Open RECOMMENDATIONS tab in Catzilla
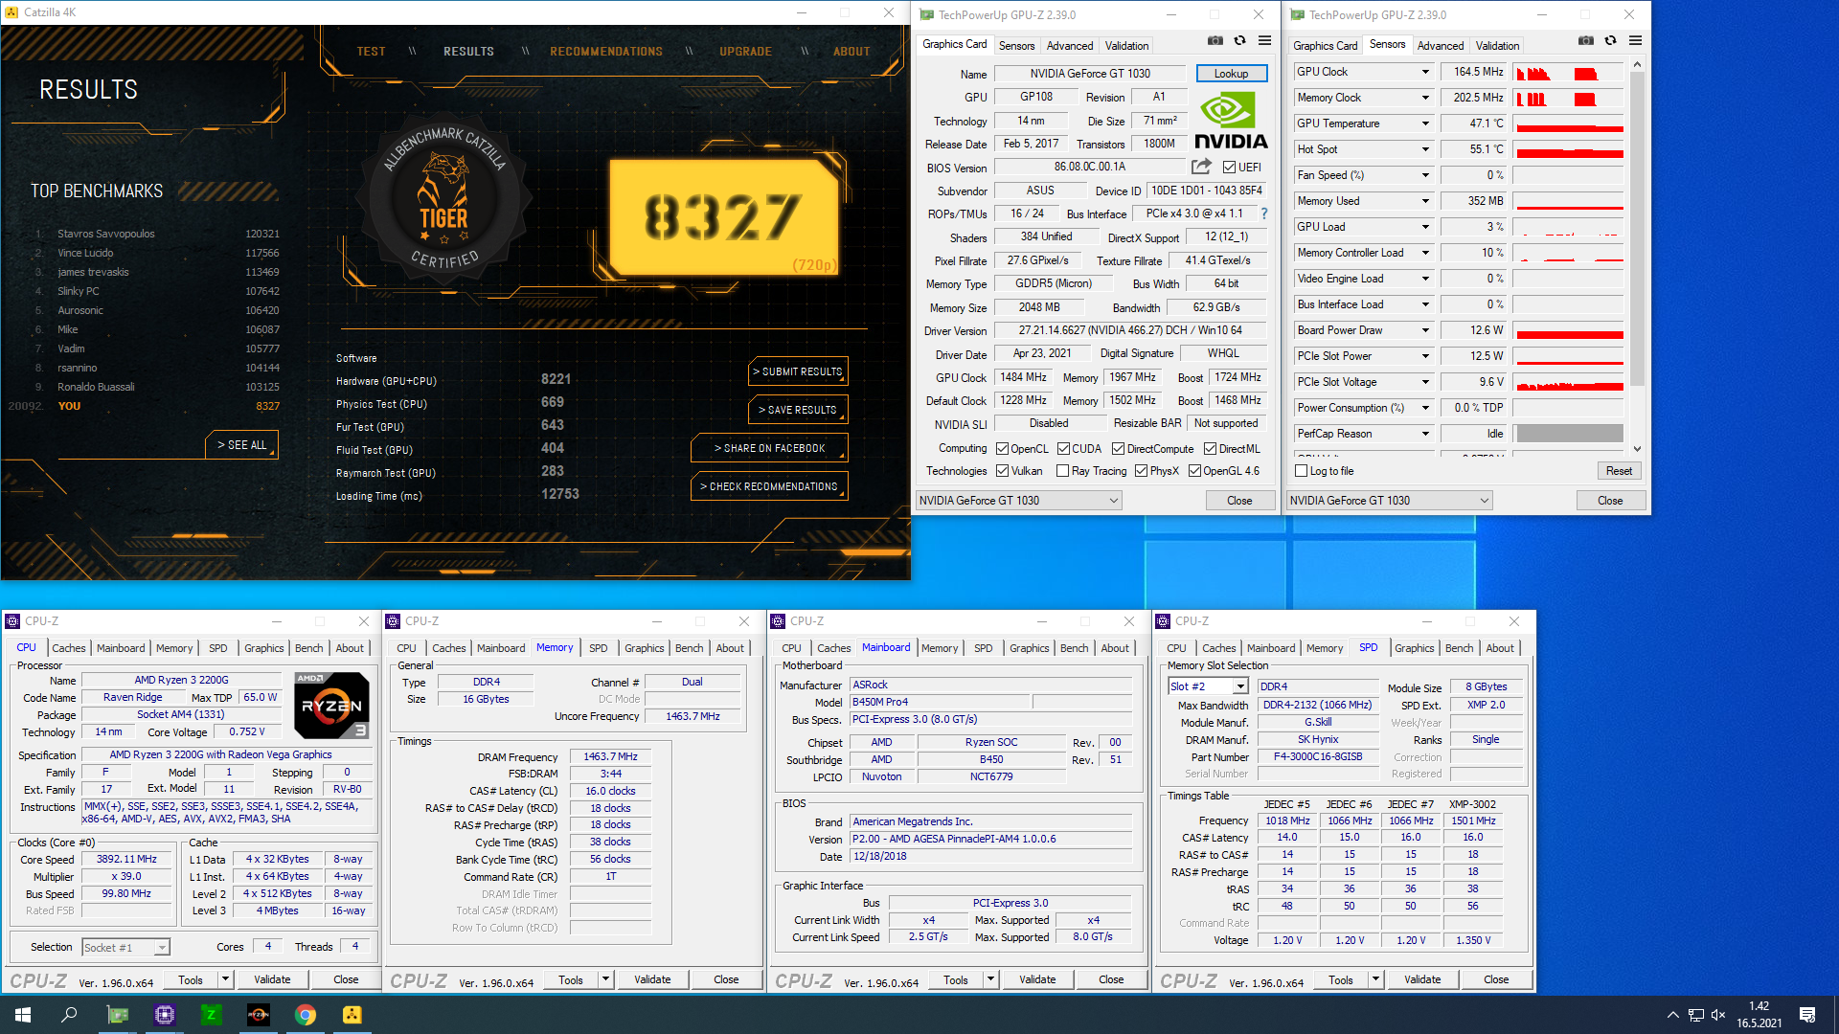This screenshot has height=1034, width=1839. pos(606,52)
